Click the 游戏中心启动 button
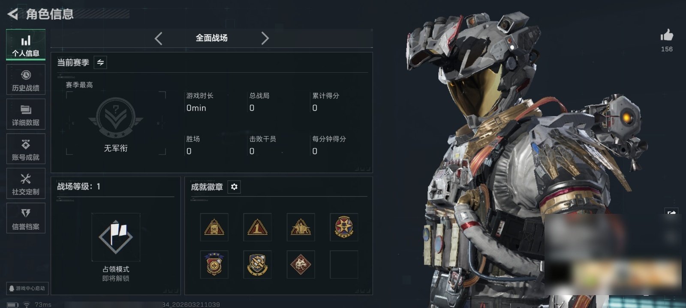 coord(27,288)
